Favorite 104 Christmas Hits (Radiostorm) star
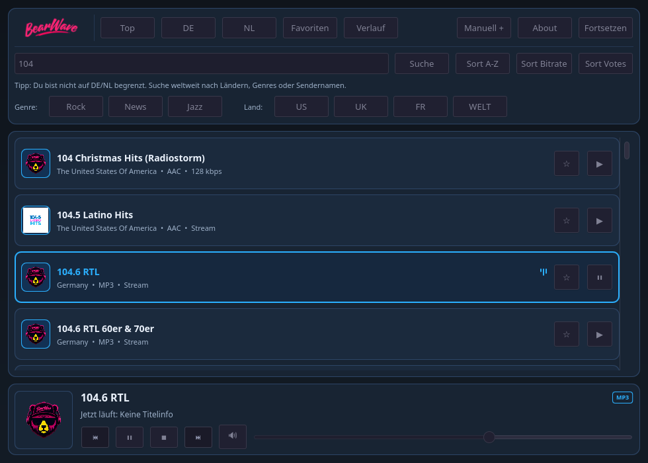The width and height of the screenshot is (648, 463). (x=566, y=163)
